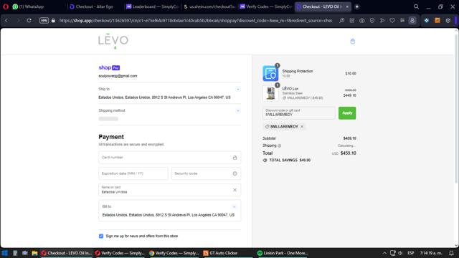Go back to previous page

point(6,21)
